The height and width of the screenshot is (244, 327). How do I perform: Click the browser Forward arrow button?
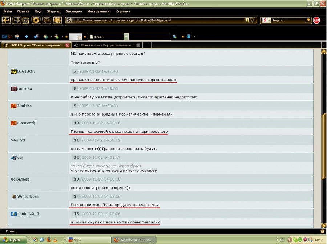point(17,20)
